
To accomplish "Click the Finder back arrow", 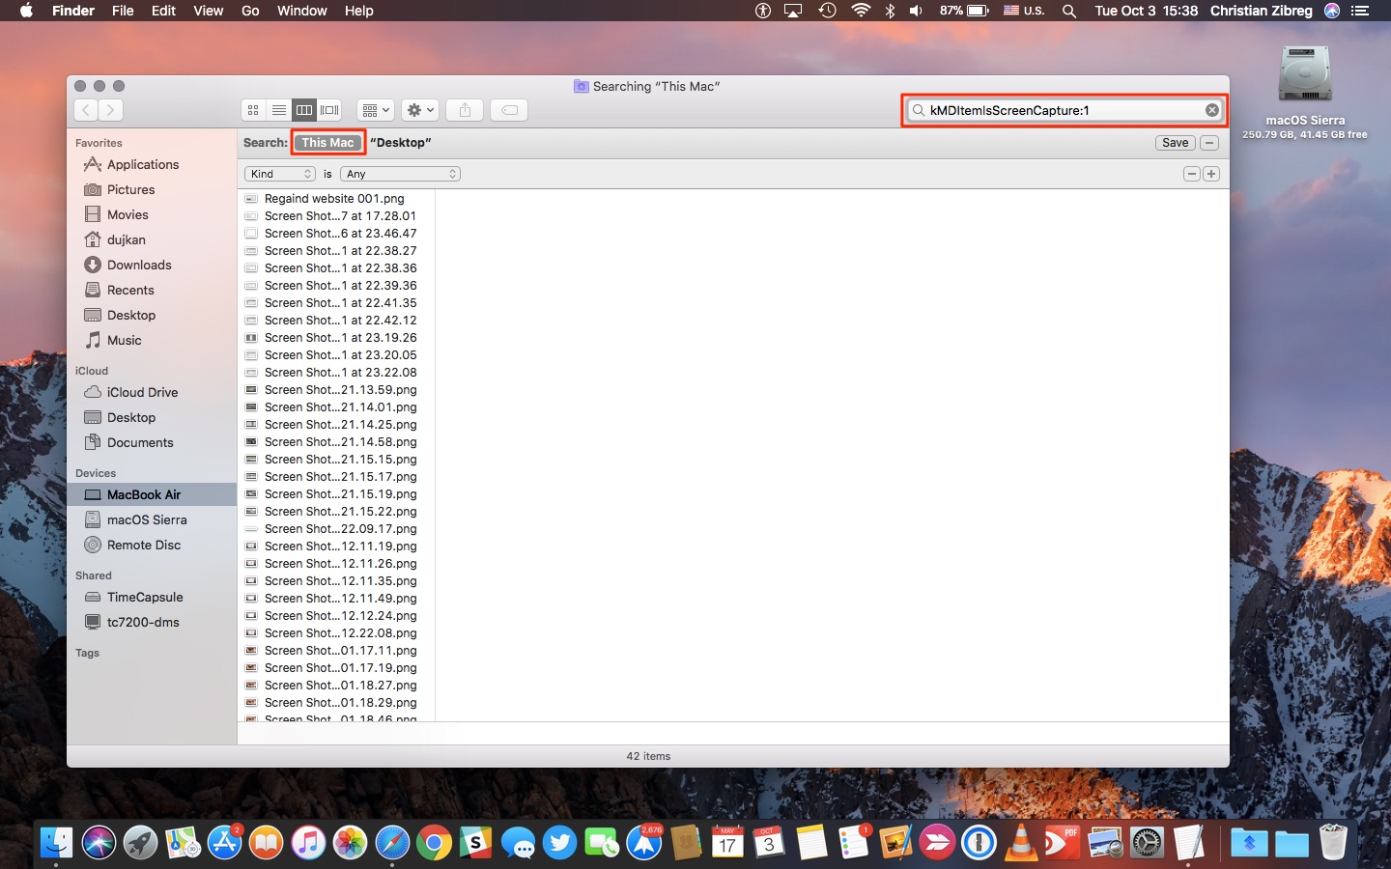I will pos(86,110).
